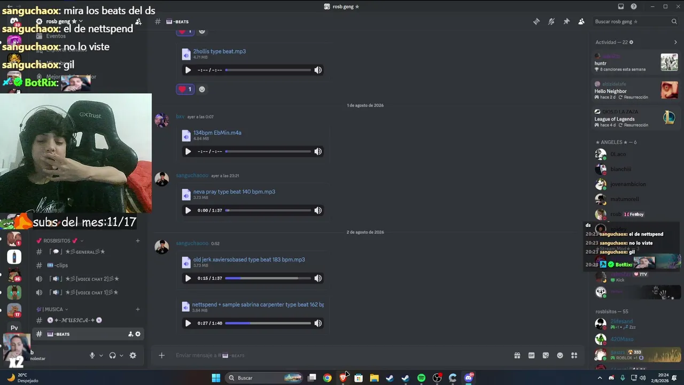Play nettspend sabrina carpenter type beat audio
This screenshot has height=385, width=684.
[188, 323]
